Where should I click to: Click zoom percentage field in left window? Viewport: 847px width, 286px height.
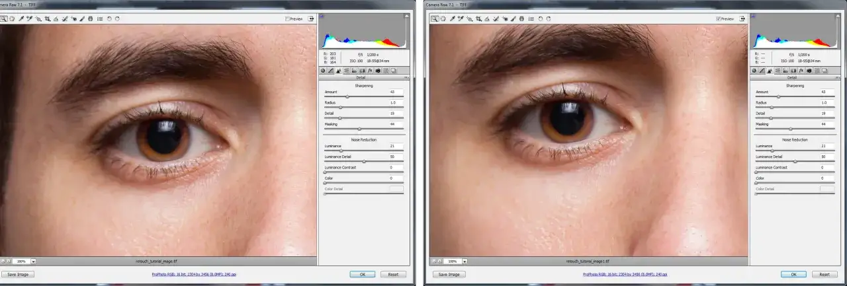coord(21,261)
